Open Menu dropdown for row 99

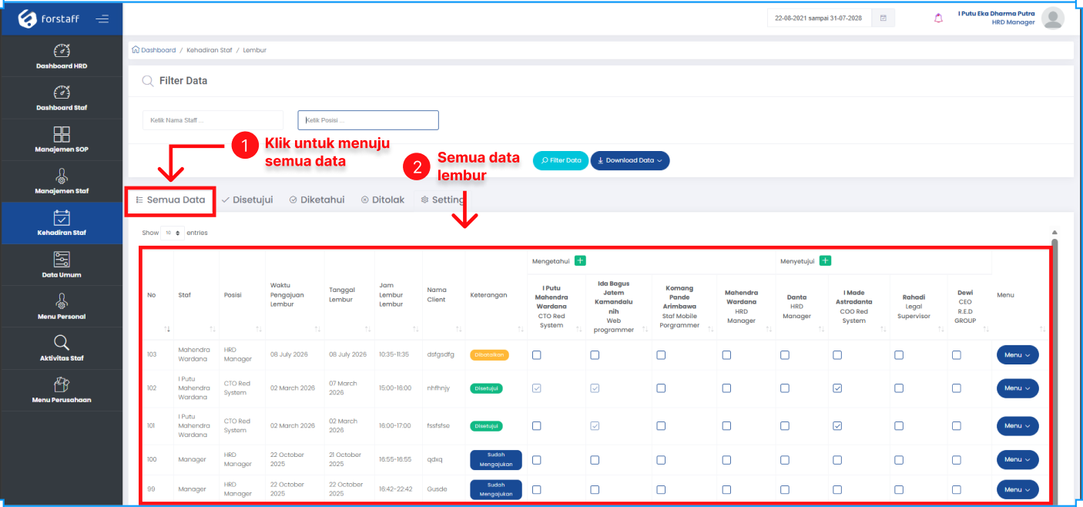pos(1018,489)
